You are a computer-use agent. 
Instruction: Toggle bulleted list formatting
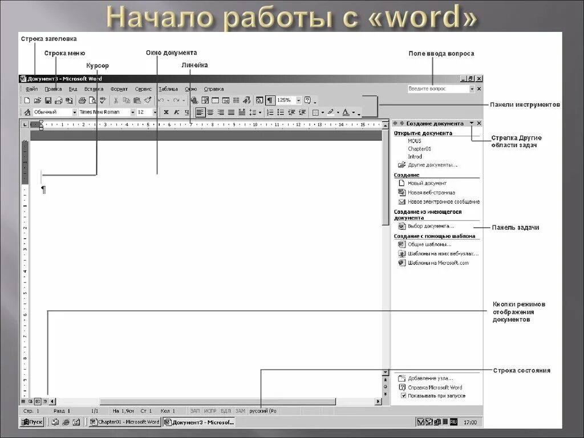[281, 112]
